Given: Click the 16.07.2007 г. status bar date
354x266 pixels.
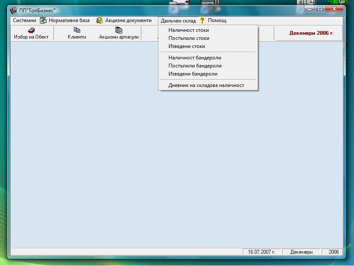Looking at the screenshot, I should [261, 252].
